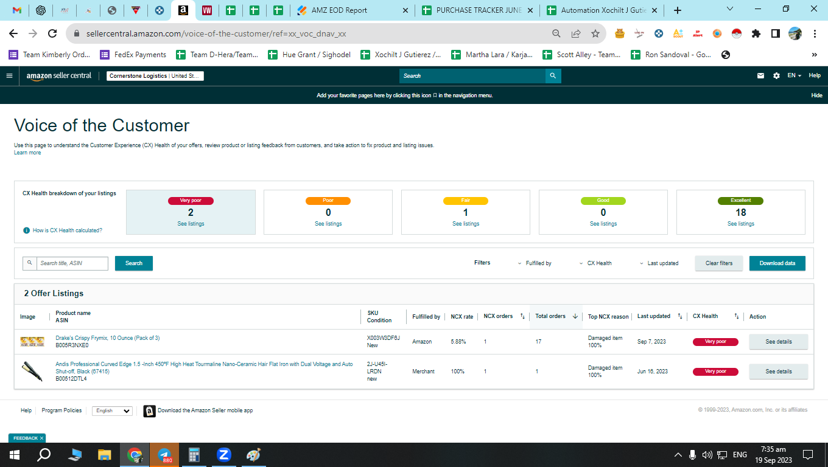Expand the bookmarks bar overflow chevron
The image size is (828, 467).
[x=814, y=55]
